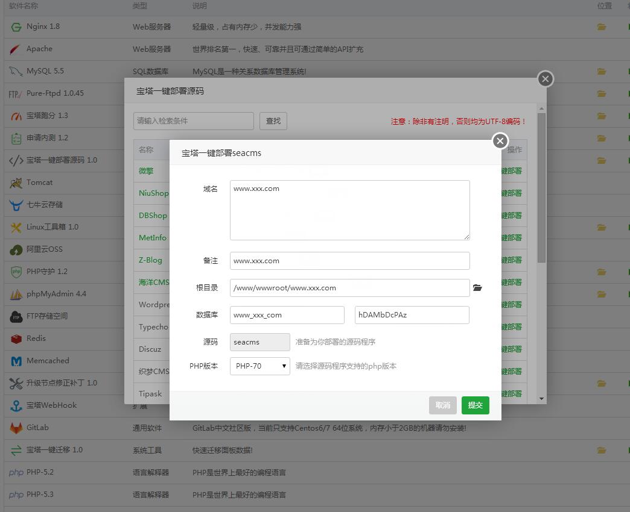This screenshot has width=630, height=512.
Task: Click the 微擎 source list entry
Action: click(146, 171)
